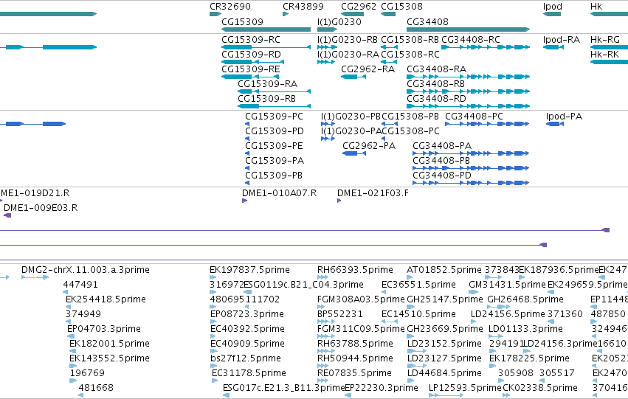
Task: Select BAC end DME1-021F03.F
Action: tap(339, 201)
